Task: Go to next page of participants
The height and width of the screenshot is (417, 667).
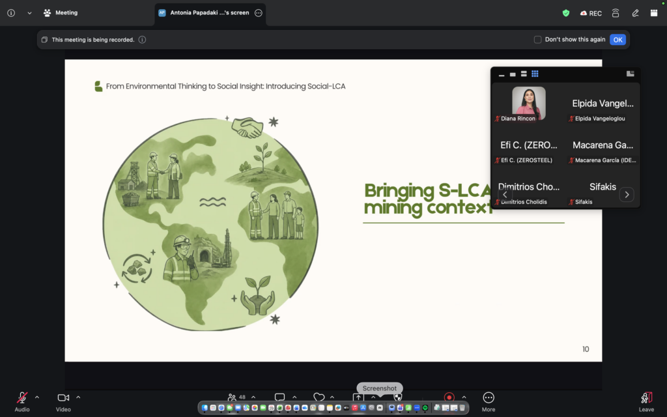Action: click(627, 194)
